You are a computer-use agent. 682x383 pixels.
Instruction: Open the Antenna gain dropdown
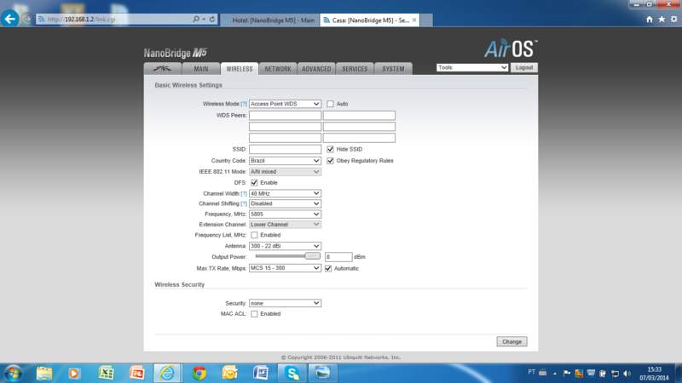(285, 246)
